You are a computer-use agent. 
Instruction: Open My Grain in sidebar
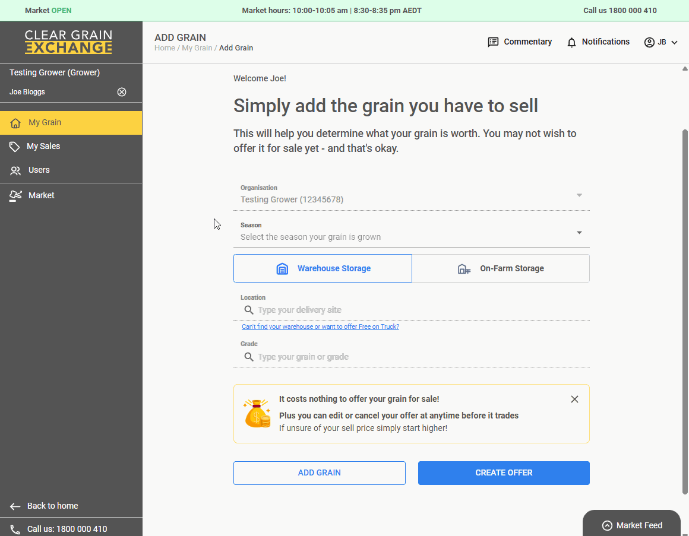(71, 123)
